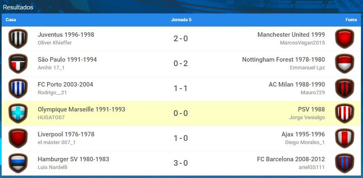Select the Ajax 1995-1996 crest icon
Viewport: 363px width, 178px height.
345,138
